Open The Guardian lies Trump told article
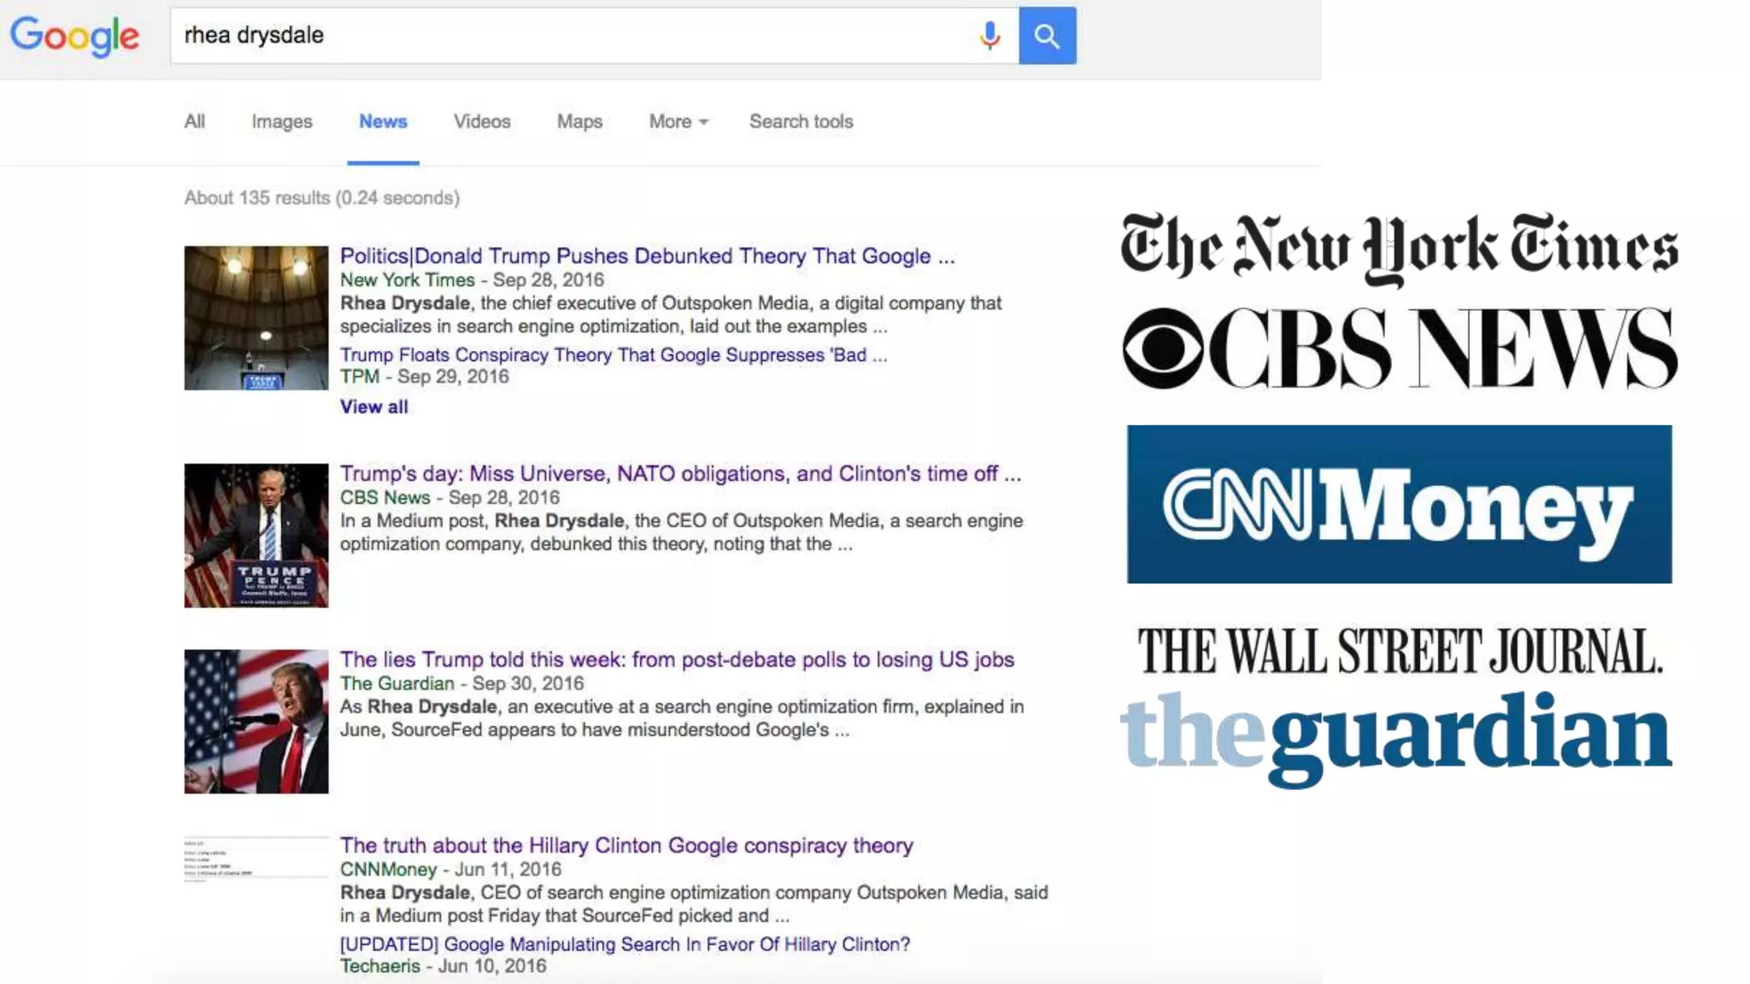Viewport: 1750px width, 984px height. coord(677,659)
